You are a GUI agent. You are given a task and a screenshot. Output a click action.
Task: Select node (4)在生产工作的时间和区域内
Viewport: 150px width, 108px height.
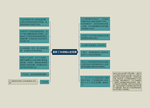point(34,36)
